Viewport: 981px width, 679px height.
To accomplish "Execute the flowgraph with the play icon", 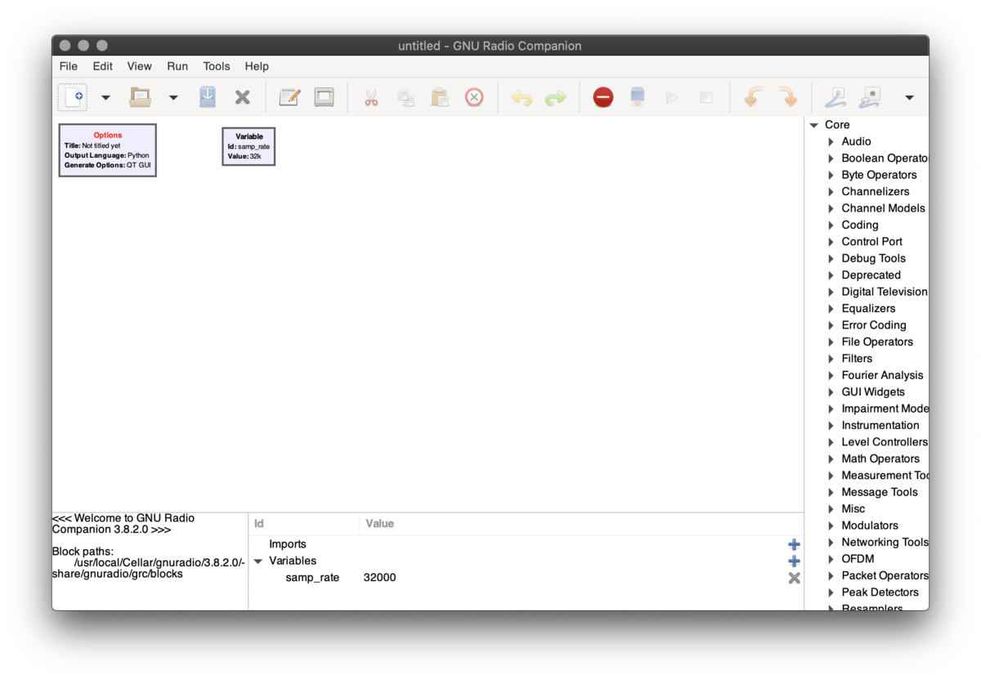I will 672,97.
